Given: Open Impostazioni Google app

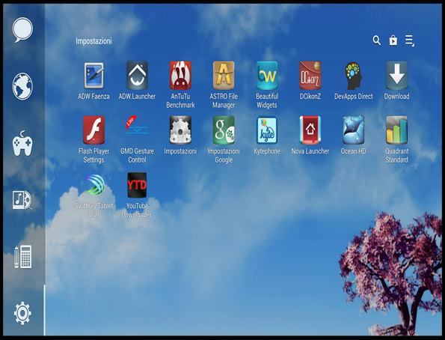Looking at the screenshot, I should click(x=224, y=130).
